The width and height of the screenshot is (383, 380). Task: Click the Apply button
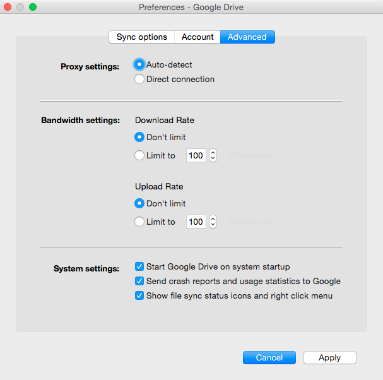pos(330,357)
